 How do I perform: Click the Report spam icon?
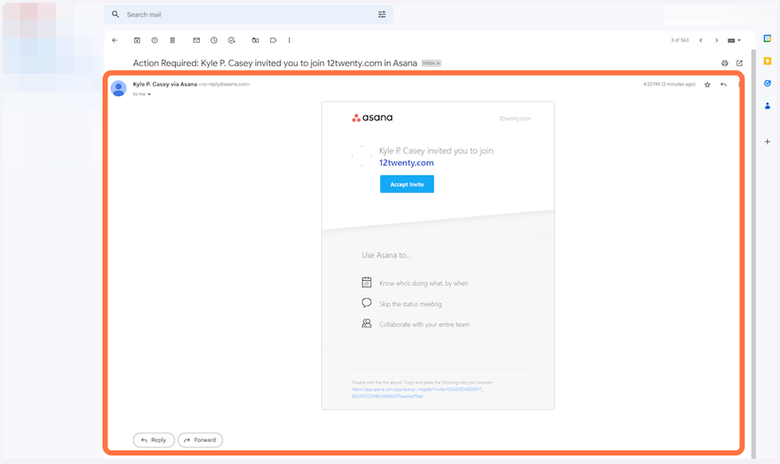click(x=155, y=40)
